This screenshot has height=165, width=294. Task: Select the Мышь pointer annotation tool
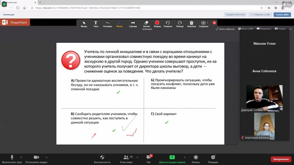(84, 24)
